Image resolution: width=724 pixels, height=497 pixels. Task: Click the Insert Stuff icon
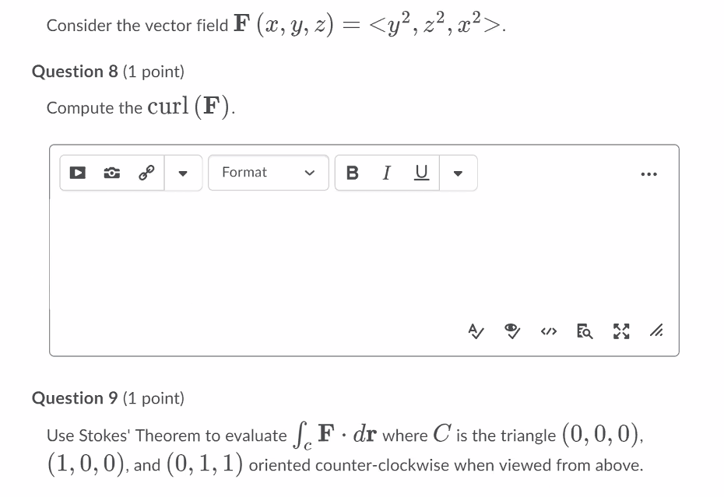click(77, 173)
